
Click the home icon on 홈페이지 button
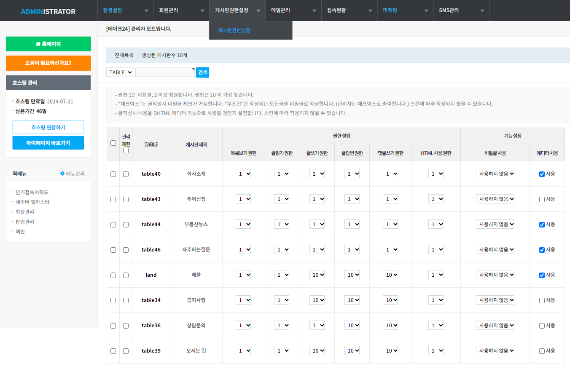click(38, 44)
